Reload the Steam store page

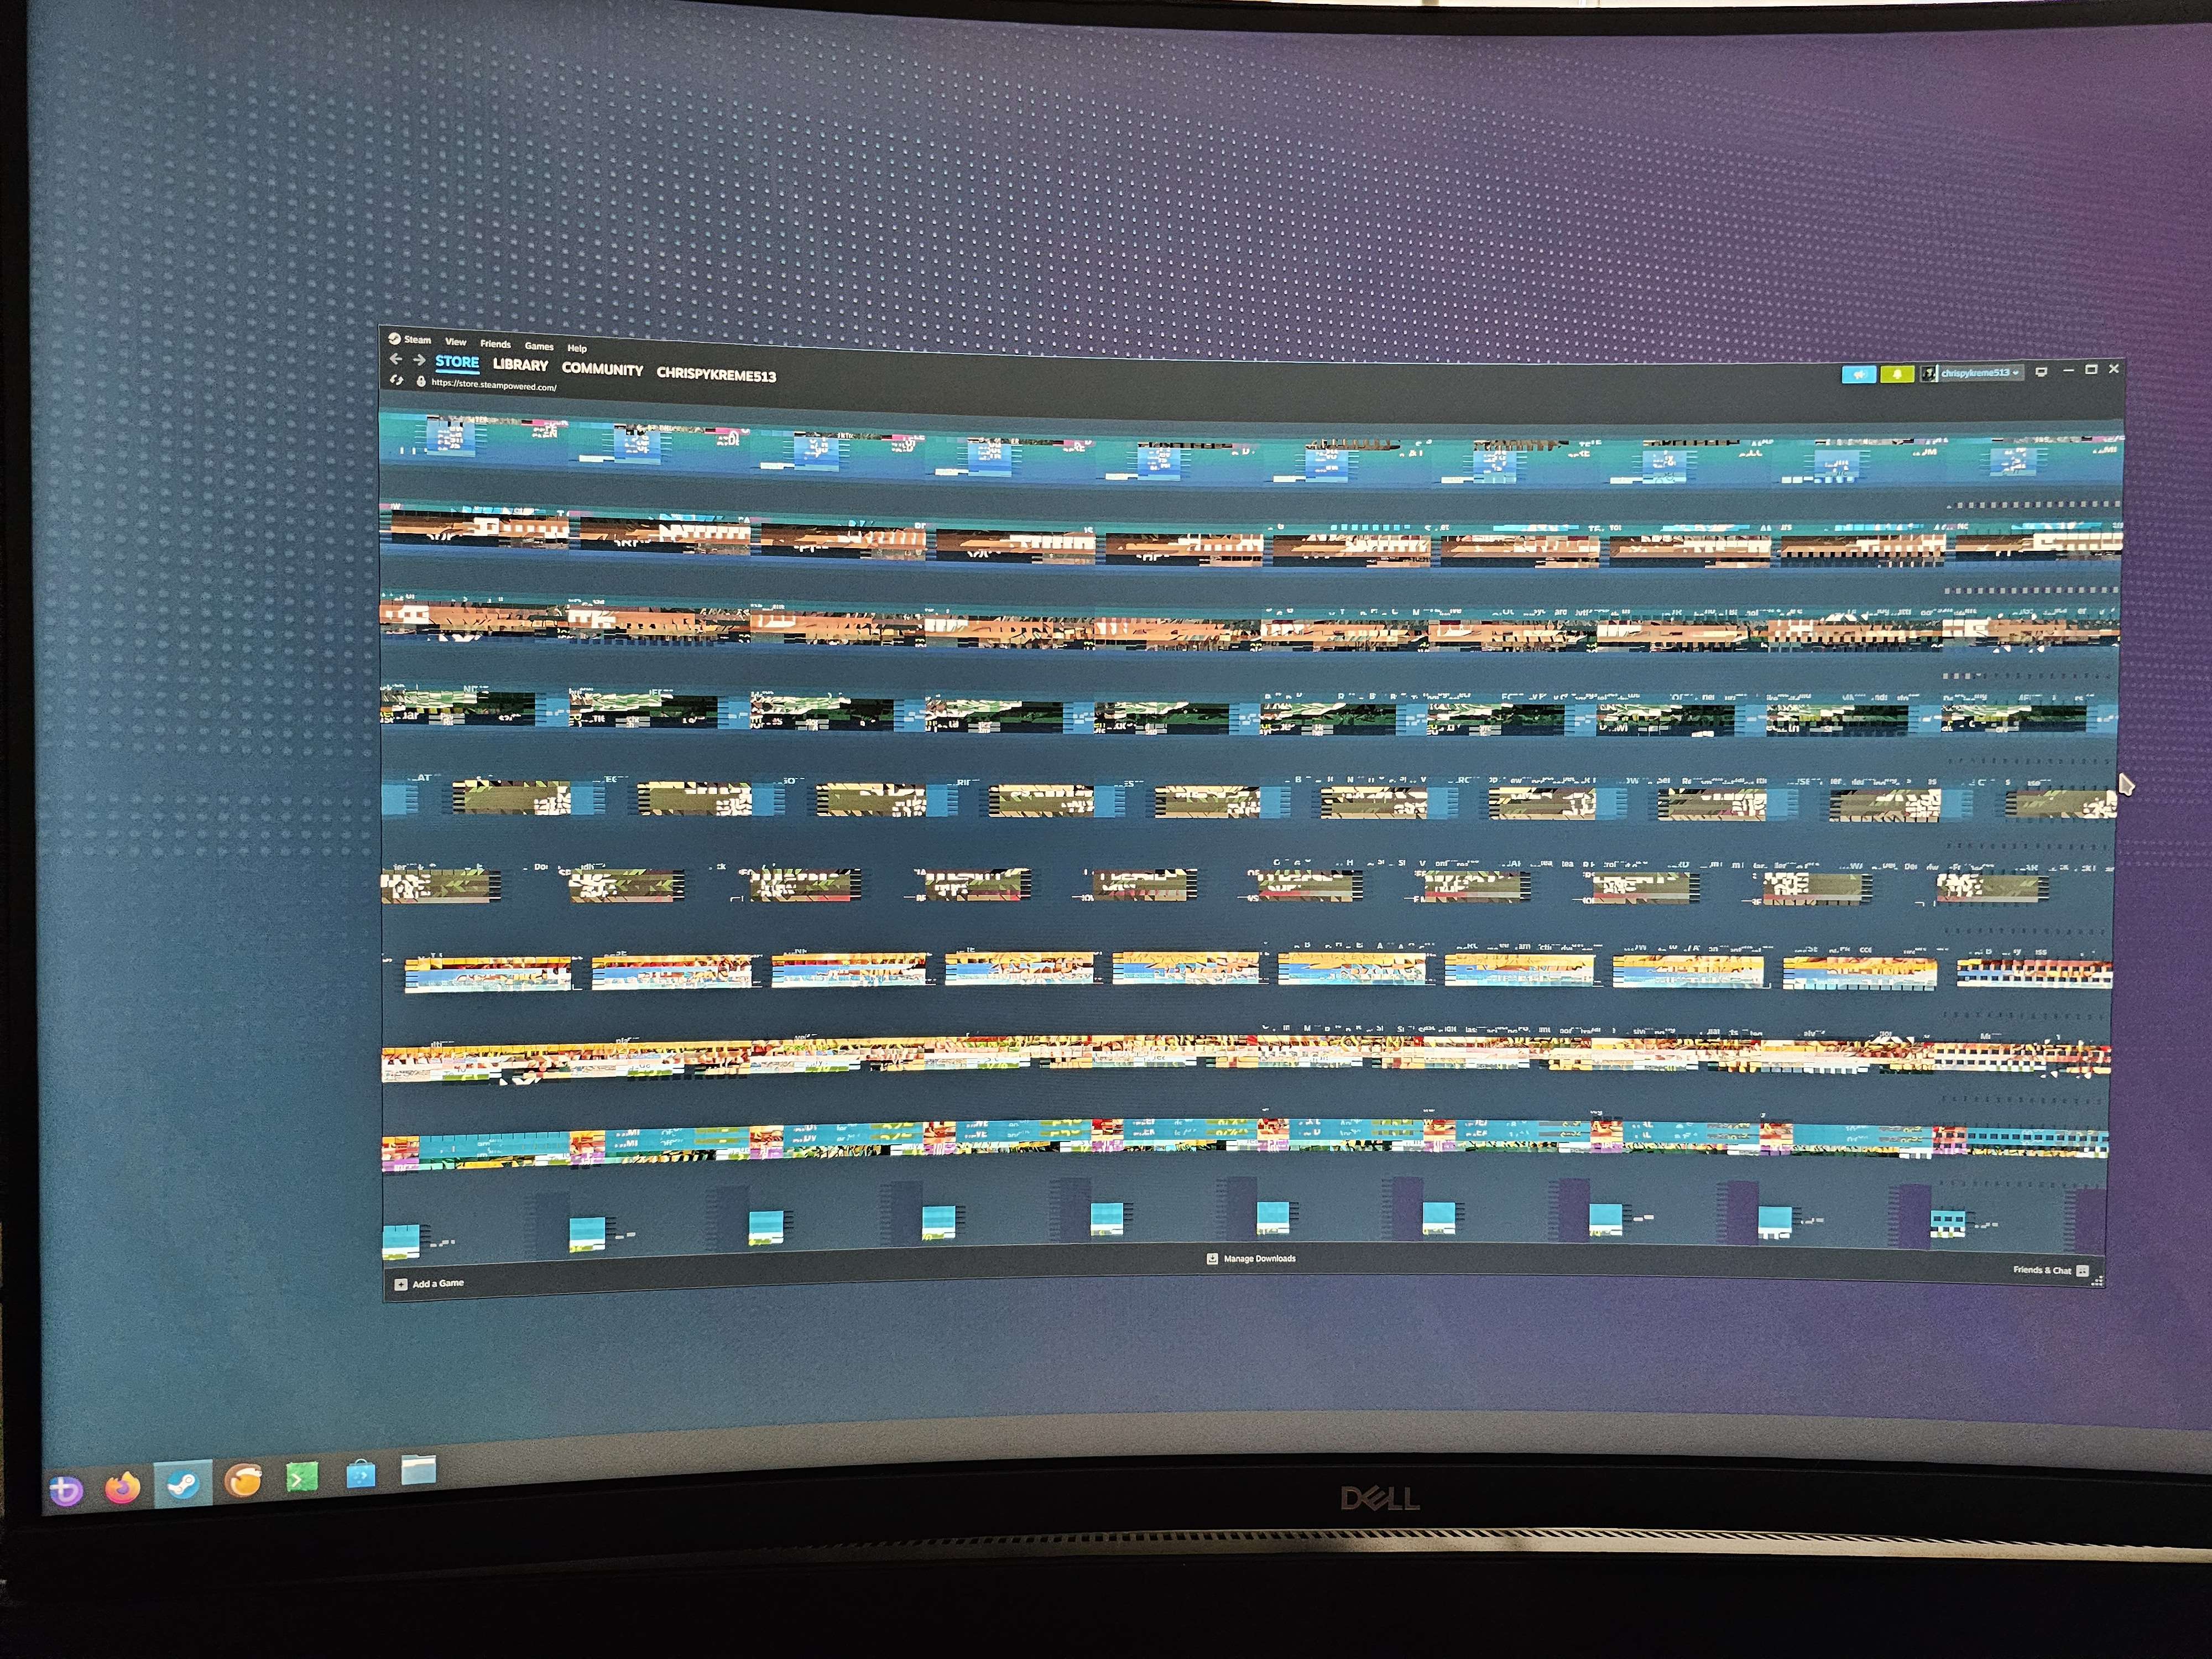[397, 380]
